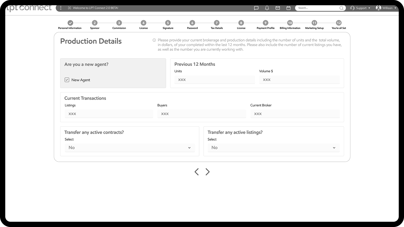Go to next step with right arrow
The height and width of the screenshot is (227, 404).
(x=208, y=172)
